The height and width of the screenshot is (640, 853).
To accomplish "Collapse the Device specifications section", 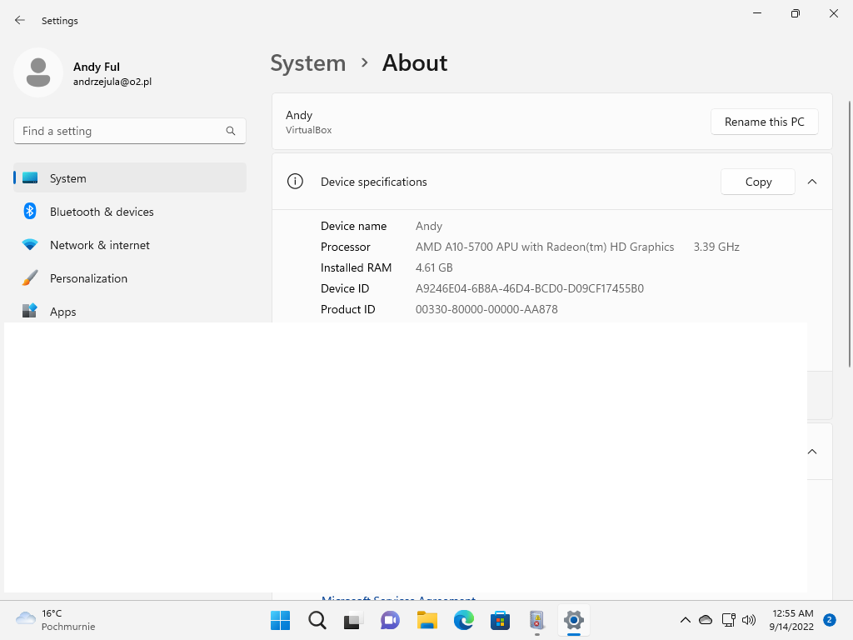I will click(x=812, y=182).
